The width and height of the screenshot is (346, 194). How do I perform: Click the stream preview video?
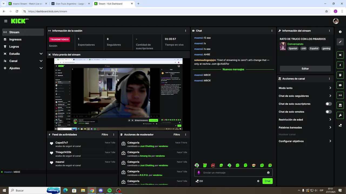click(118, 94)
